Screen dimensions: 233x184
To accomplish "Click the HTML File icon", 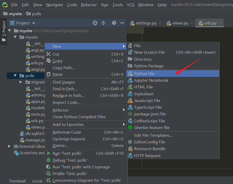I will [130, 87].
